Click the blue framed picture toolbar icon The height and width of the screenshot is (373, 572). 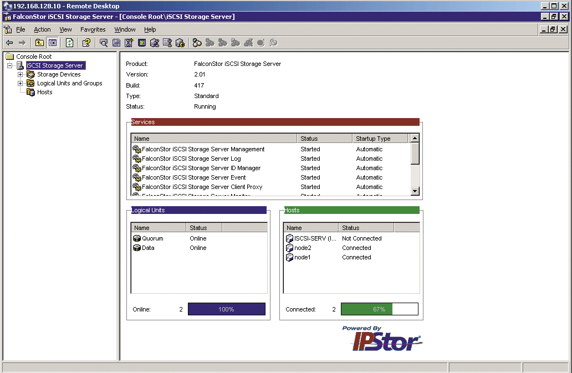coord(142,43)
